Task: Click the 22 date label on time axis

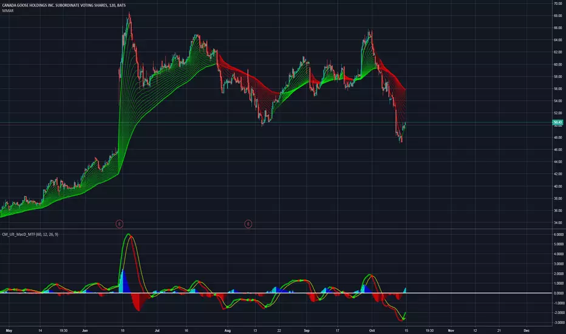Action: tap(279, 330)
